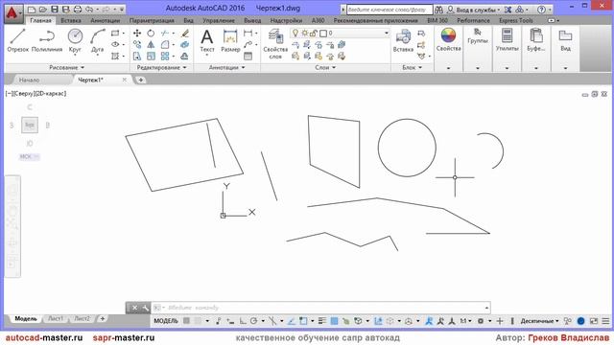Click the viewport label [Сверху]
Image resolution: width=614 pixels, height=345 pixels.
(23, 94)
